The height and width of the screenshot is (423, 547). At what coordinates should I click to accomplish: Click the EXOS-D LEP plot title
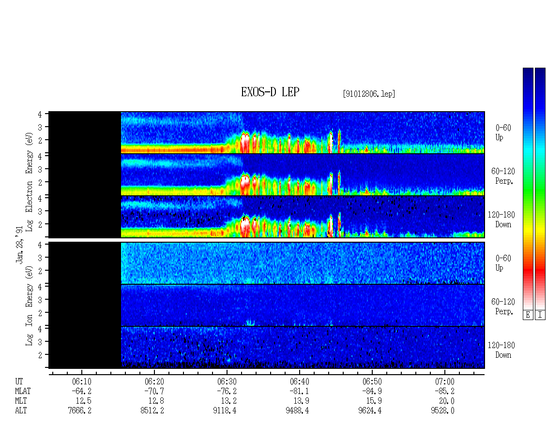270,92
